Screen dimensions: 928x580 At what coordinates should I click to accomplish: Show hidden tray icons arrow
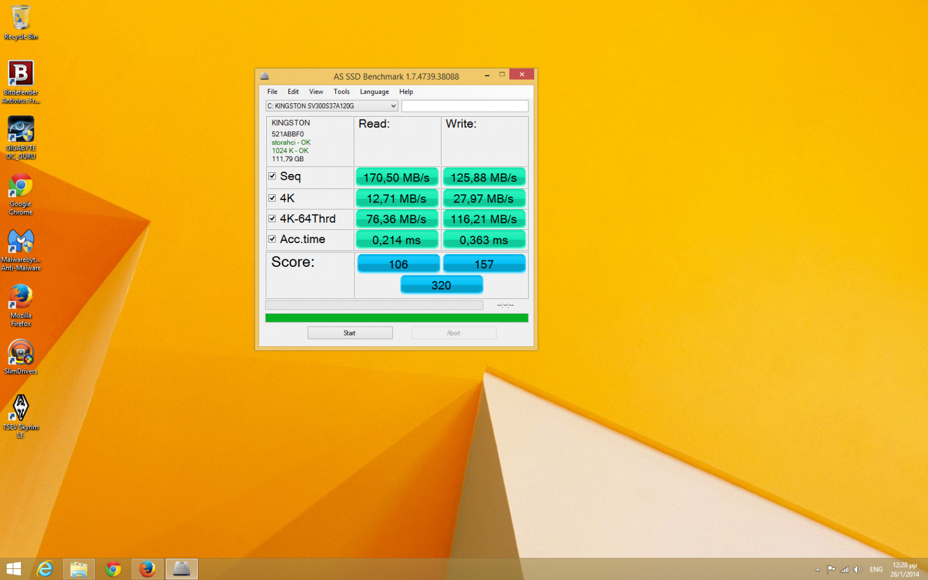[818, 570]
